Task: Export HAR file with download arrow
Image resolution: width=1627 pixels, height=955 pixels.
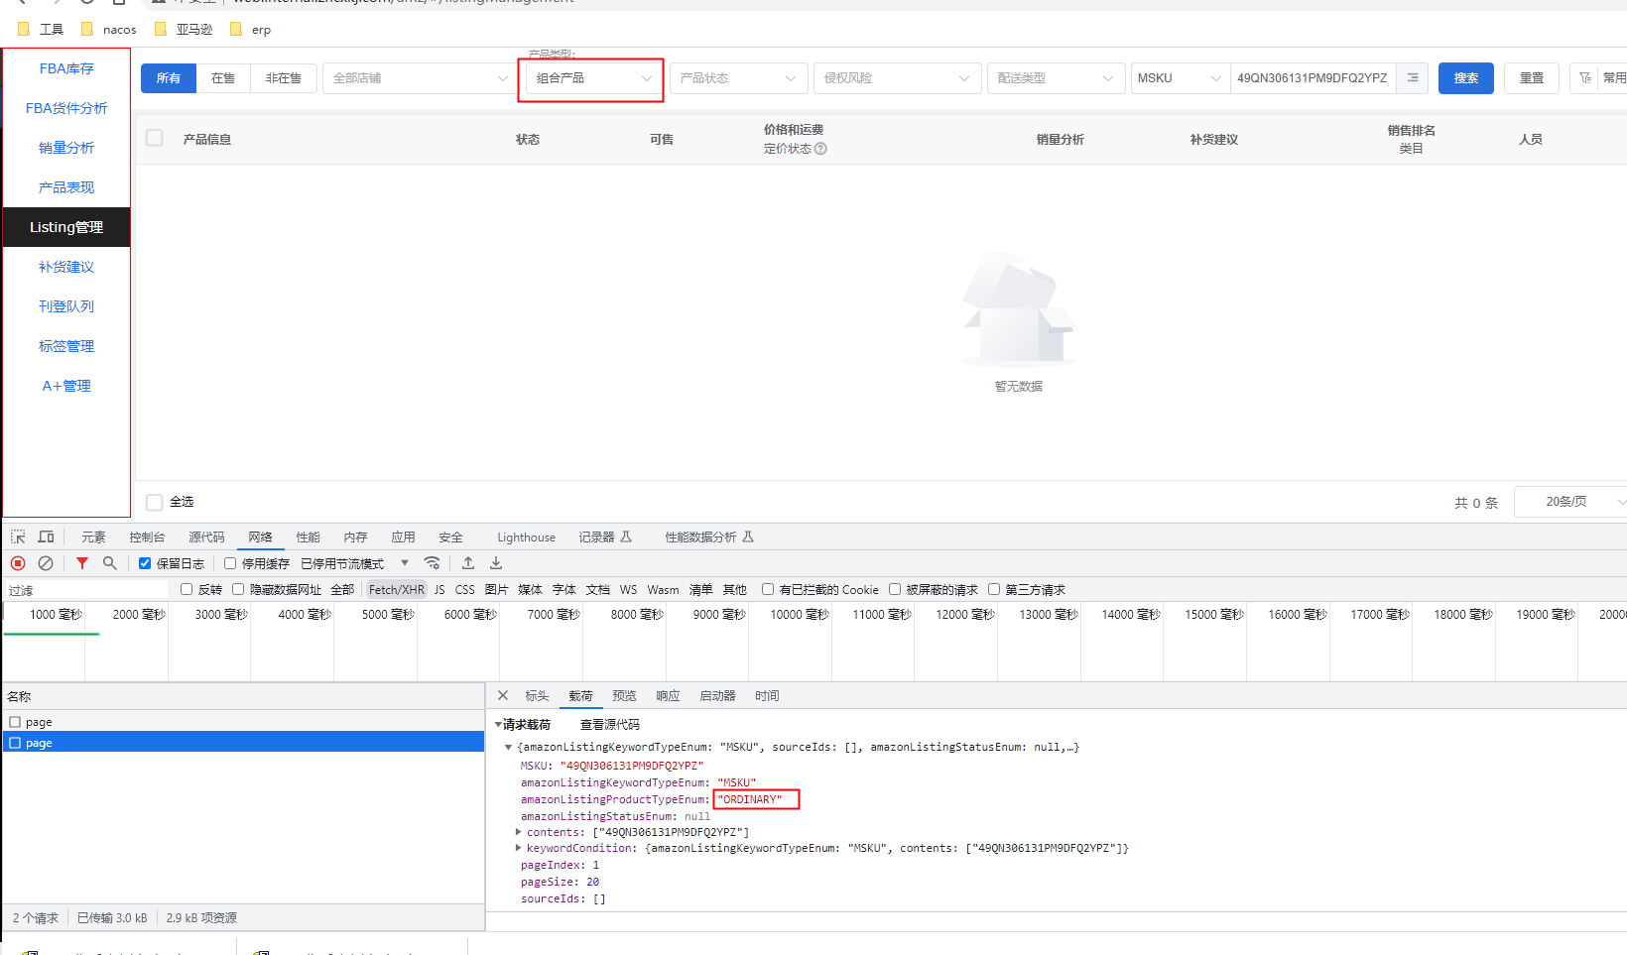Action: (496, 563)
